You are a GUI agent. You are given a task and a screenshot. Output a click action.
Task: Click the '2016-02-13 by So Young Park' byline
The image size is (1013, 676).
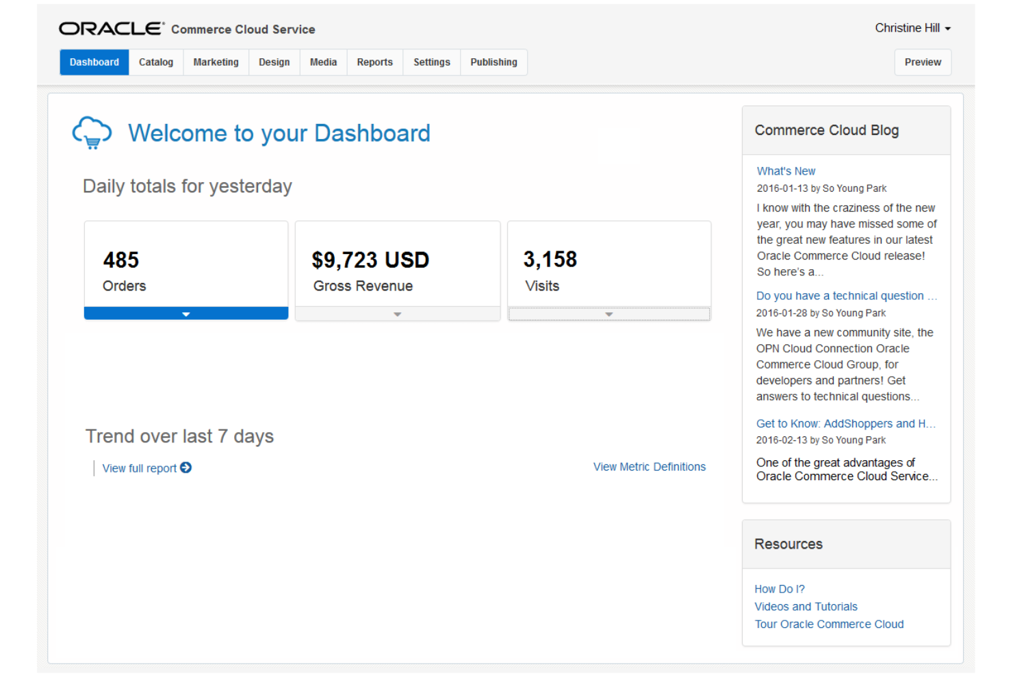click(821, 440)
